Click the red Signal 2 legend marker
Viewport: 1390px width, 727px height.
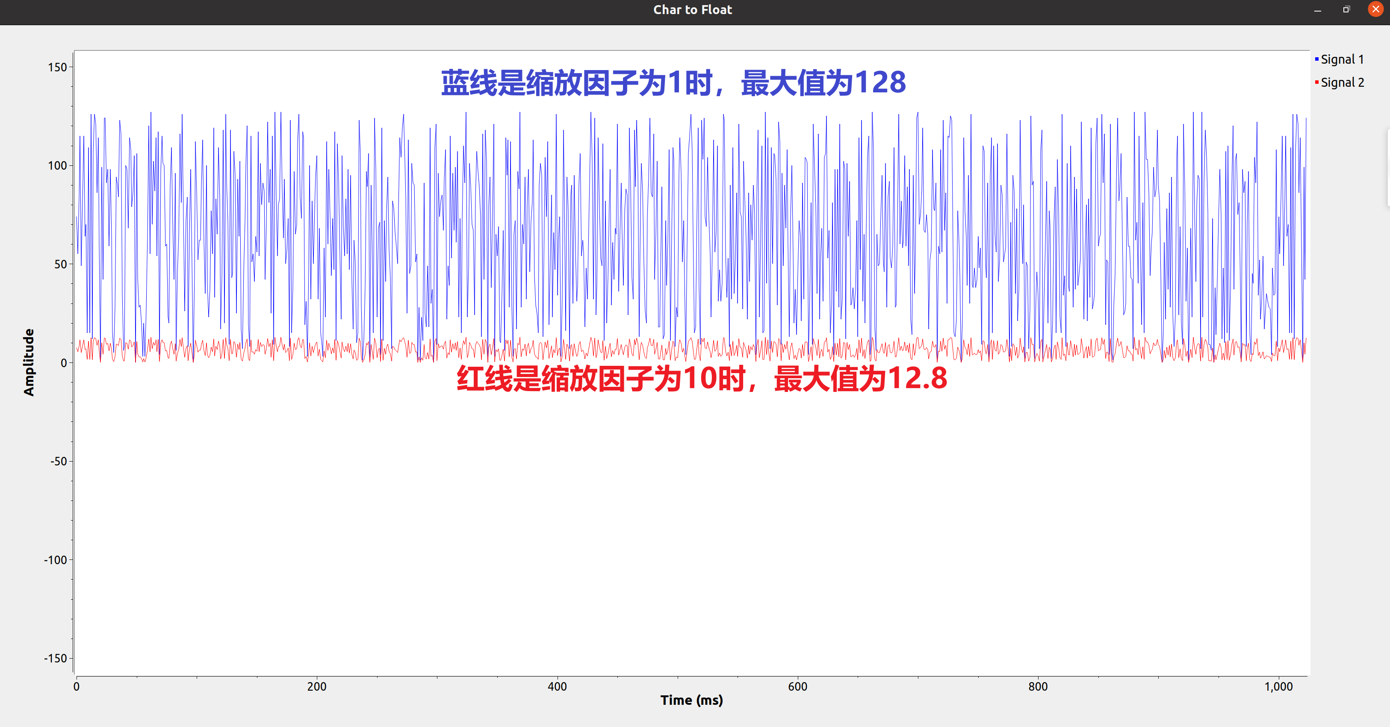[x=1316, y=82]
